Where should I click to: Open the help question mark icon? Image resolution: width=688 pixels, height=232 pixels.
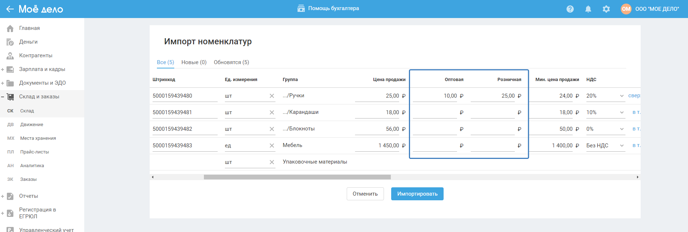coord(570,9)
